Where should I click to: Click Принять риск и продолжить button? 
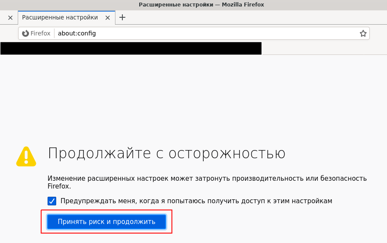click(x=106, y=222)
